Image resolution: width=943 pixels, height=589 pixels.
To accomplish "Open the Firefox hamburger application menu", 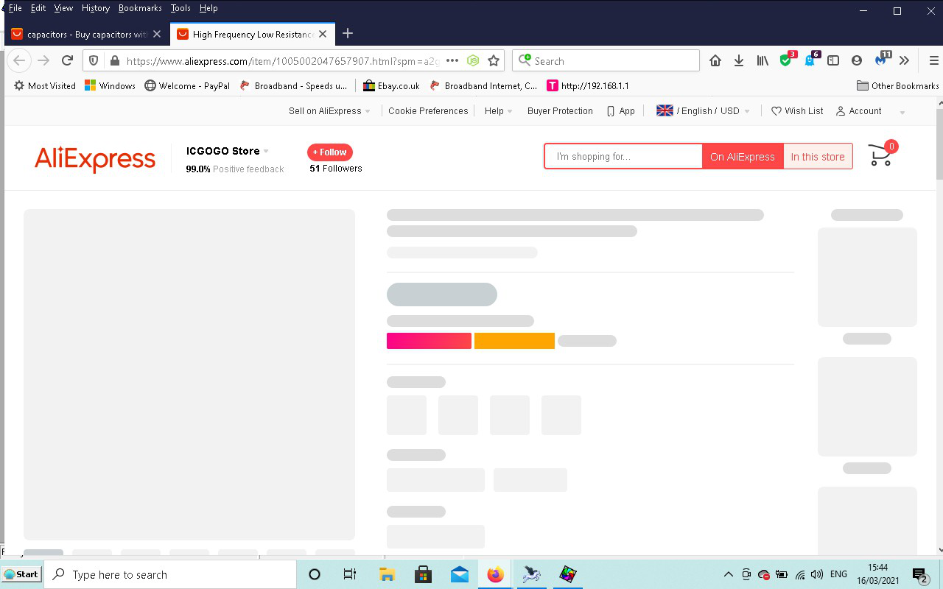I will (933, 61).
